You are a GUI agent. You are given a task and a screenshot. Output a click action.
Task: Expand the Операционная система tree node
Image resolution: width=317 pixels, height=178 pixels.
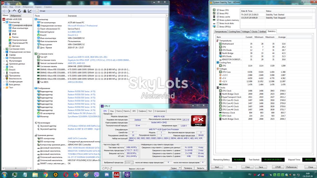[x=4, y=52]
